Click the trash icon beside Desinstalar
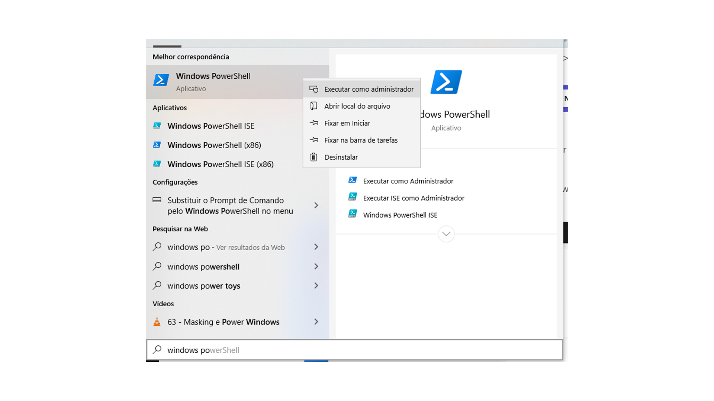Viewport: 714px width, 401px height. coord(314,157)
